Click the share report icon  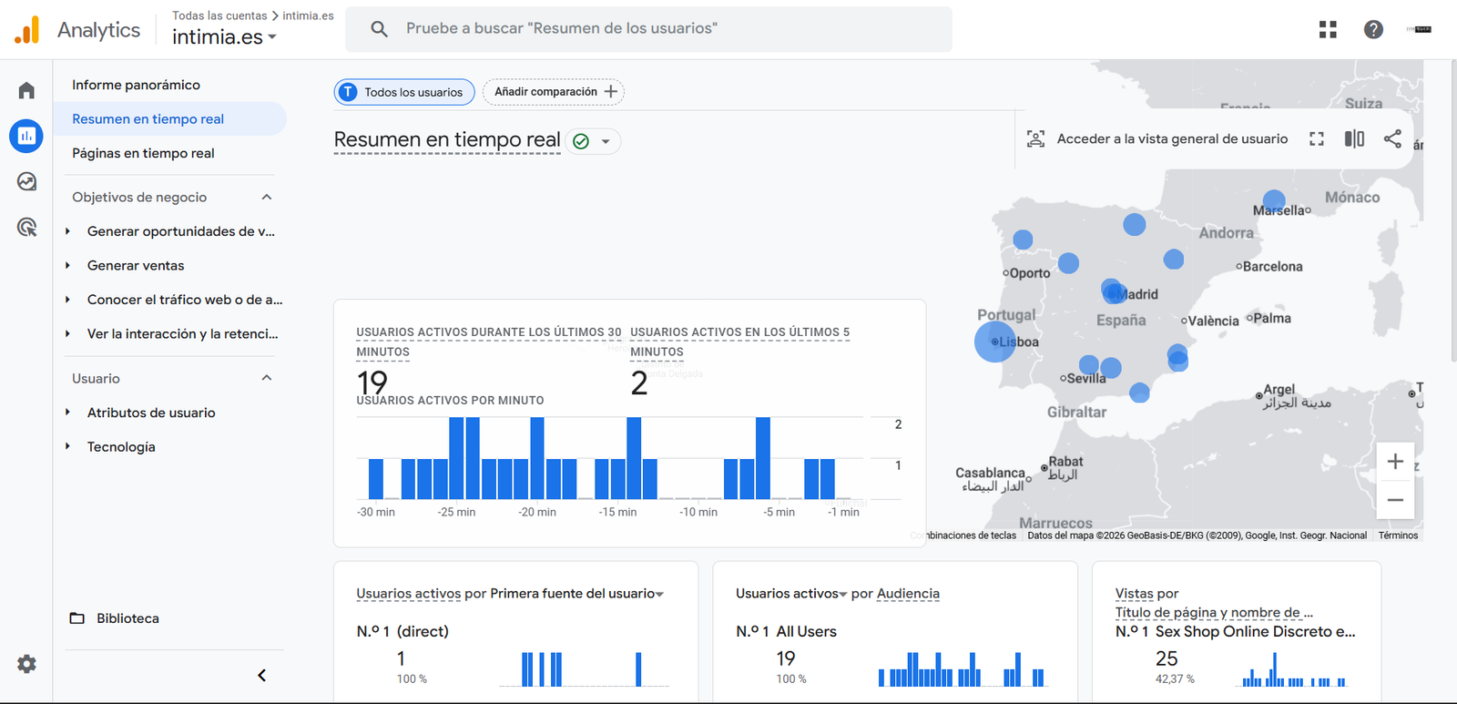click(x=1392, y=138)
